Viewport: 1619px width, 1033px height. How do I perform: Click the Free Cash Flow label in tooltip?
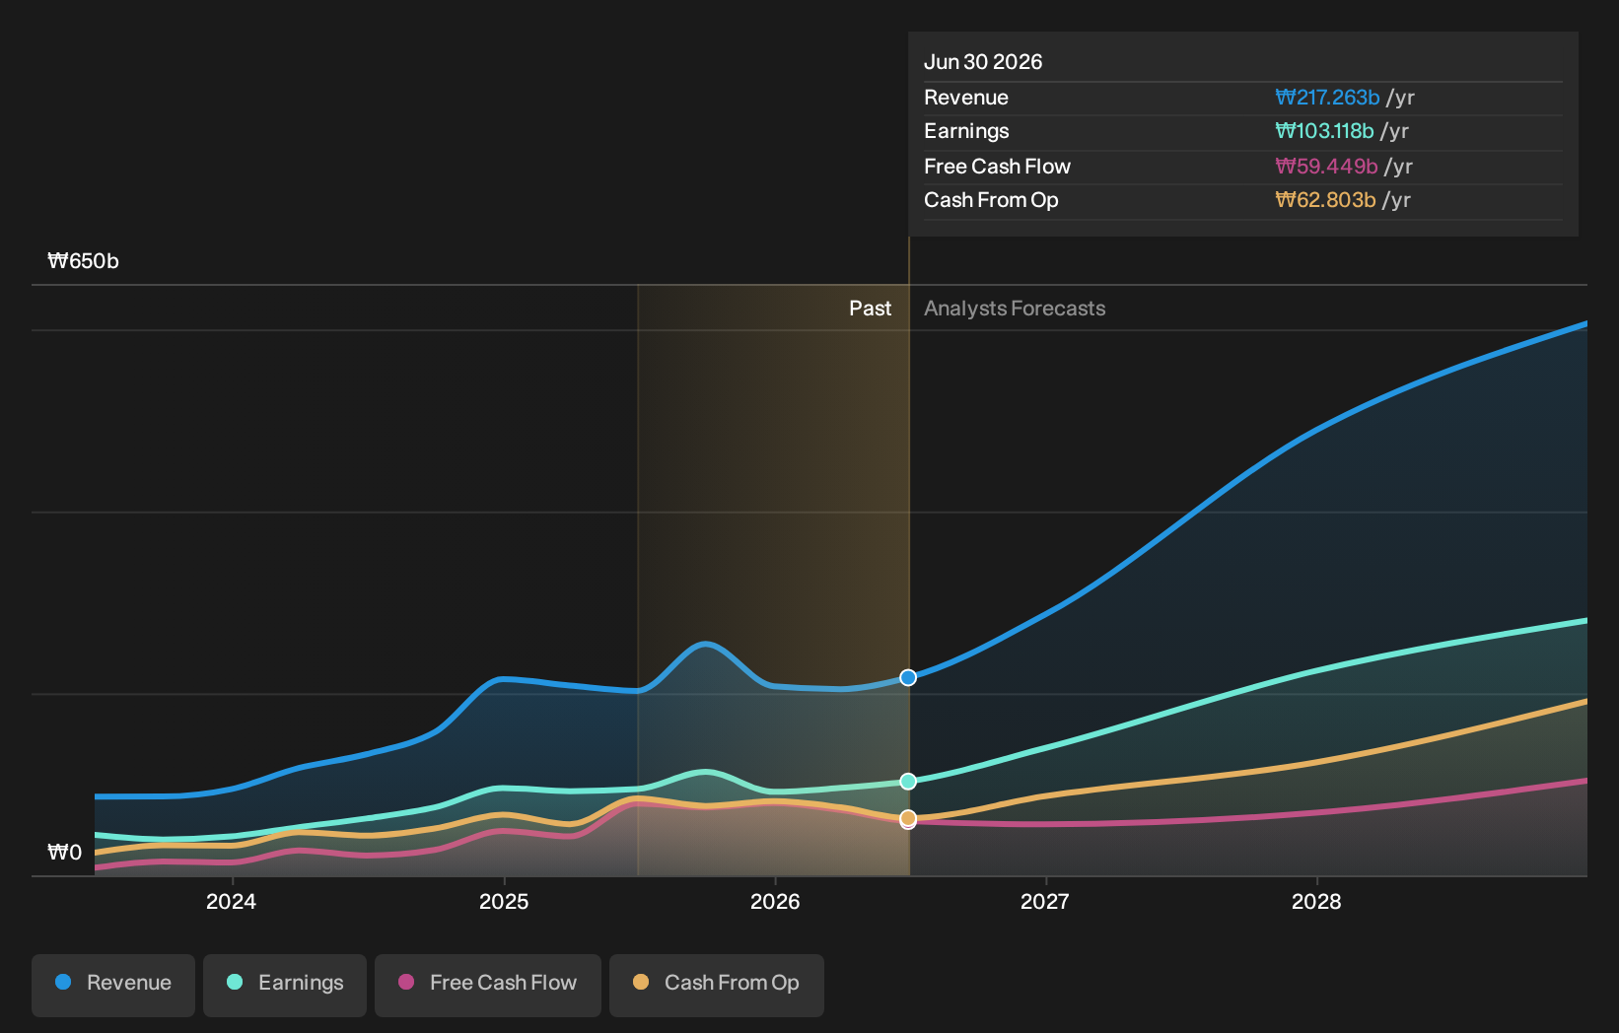coord(997,167)
